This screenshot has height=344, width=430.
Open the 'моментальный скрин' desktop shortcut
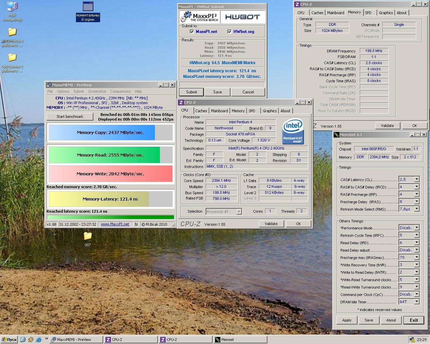[x=88, y=11]
